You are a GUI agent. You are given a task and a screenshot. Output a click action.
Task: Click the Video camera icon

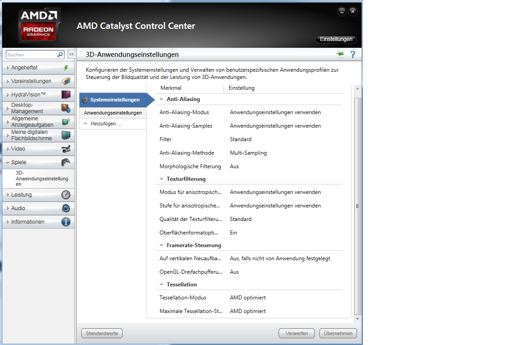66,149
